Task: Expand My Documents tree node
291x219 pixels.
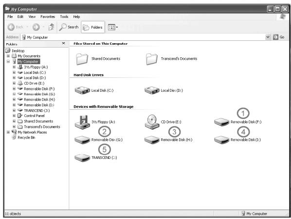Action: (8, 56)
